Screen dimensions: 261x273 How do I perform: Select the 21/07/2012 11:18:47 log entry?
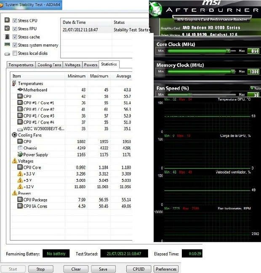[x=104, y=30]
